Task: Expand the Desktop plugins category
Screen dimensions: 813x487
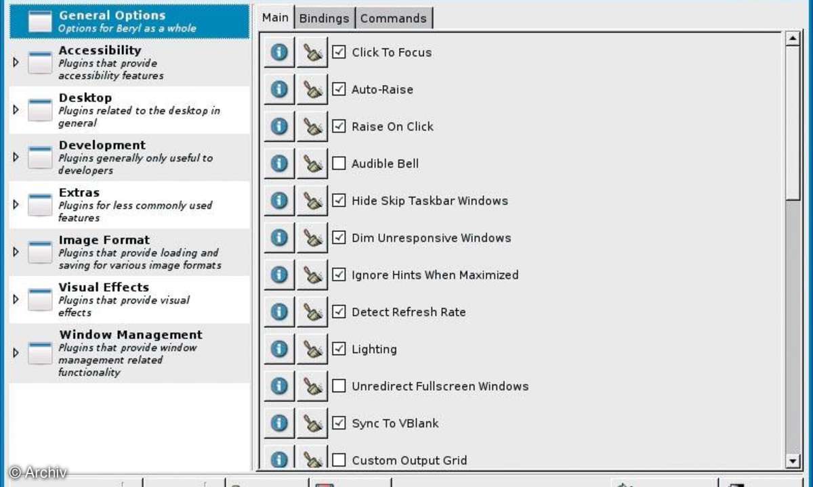Action: pyautogui.click(x=16, y=110)
